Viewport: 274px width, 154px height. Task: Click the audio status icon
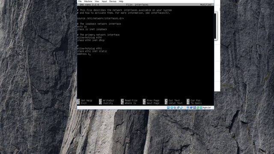click(175, 107)
